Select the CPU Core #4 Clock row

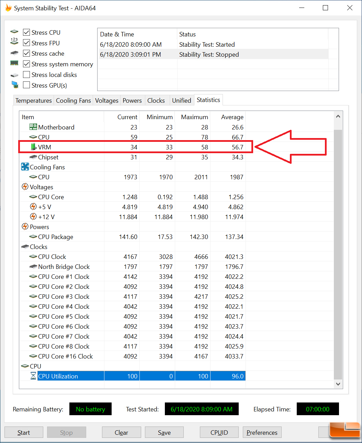click(133, 306)
